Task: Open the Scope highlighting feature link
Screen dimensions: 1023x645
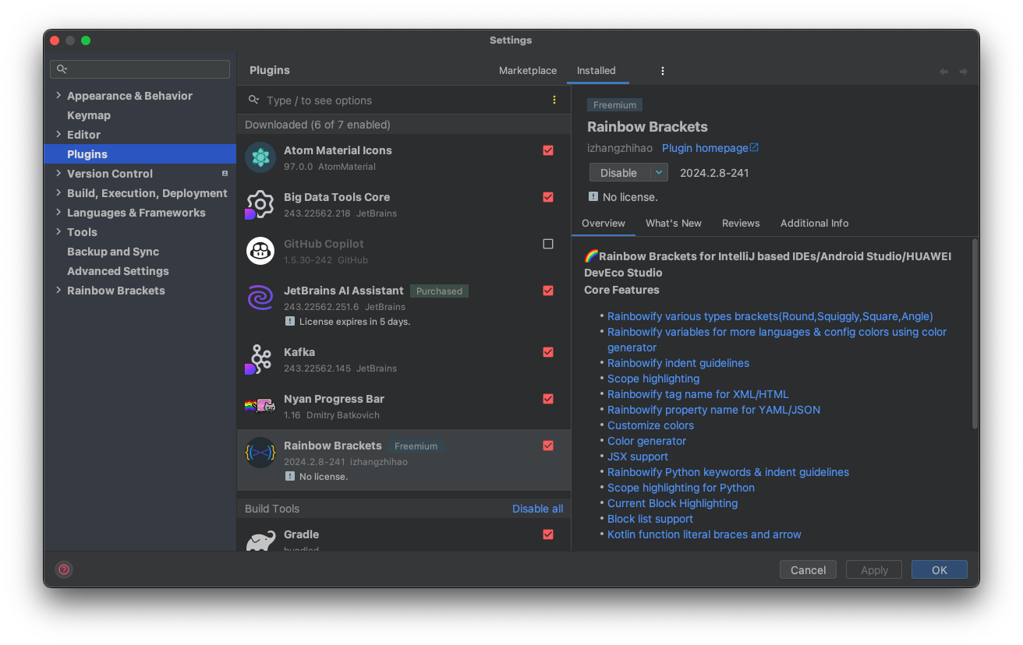Action: pyautogui.click(x=653, y=379)
